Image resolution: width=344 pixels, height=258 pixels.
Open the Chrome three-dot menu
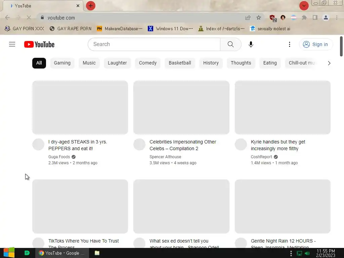click(337, 17)
